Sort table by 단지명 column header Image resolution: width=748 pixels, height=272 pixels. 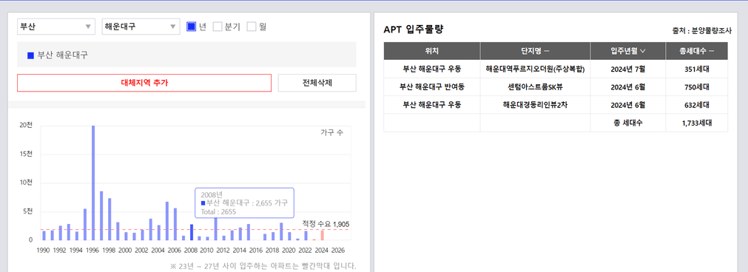(x=535, y=50)
